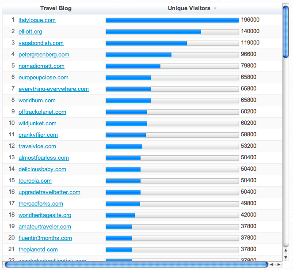Viewport: 293px width, 270px height.
Task: Select the 96600 visitors value
Action: pyautogui.click(x=249, y=54)
